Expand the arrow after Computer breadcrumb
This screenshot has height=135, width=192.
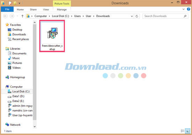pyautogui.click(x=50, y=16)
